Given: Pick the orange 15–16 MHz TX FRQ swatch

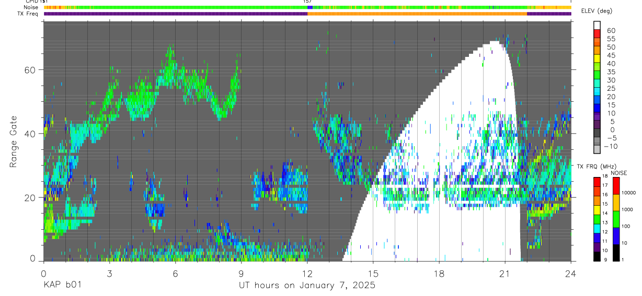Looking at the screenshot, I should 597,200.
